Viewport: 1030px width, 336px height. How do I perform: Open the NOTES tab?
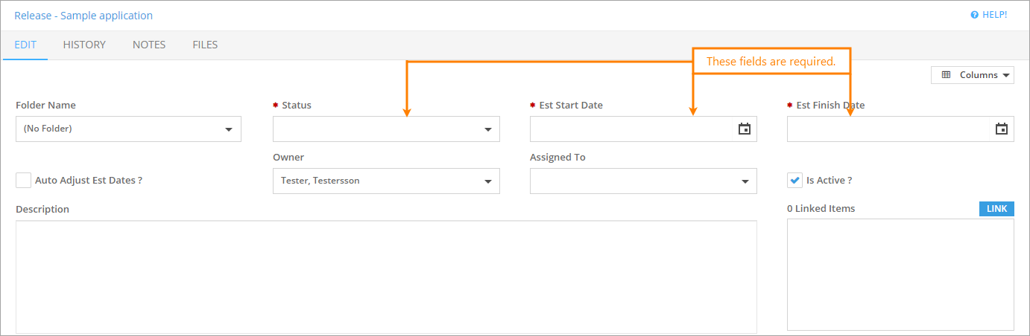point(149,45)
